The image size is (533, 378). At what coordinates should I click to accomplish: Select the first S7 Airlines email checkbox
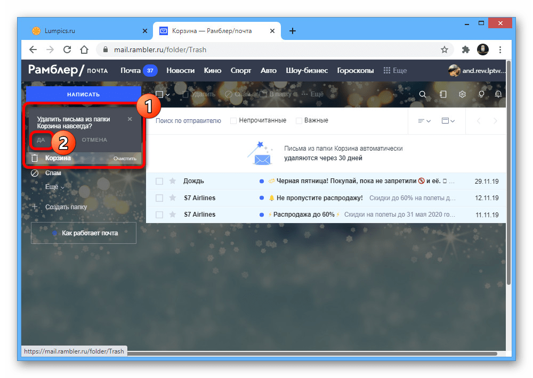[159, 198]
